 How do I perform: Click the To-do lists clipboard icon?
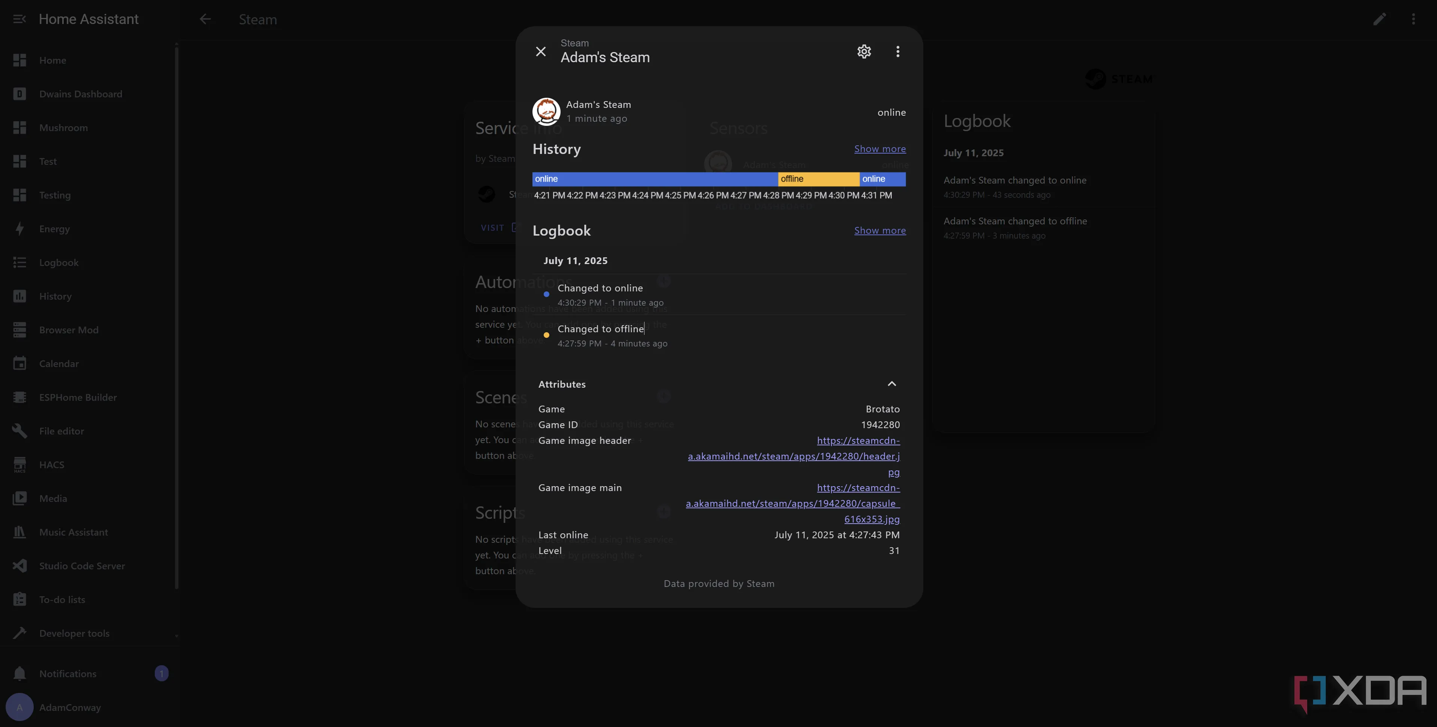pyautogui.click(x=19, y=600)
